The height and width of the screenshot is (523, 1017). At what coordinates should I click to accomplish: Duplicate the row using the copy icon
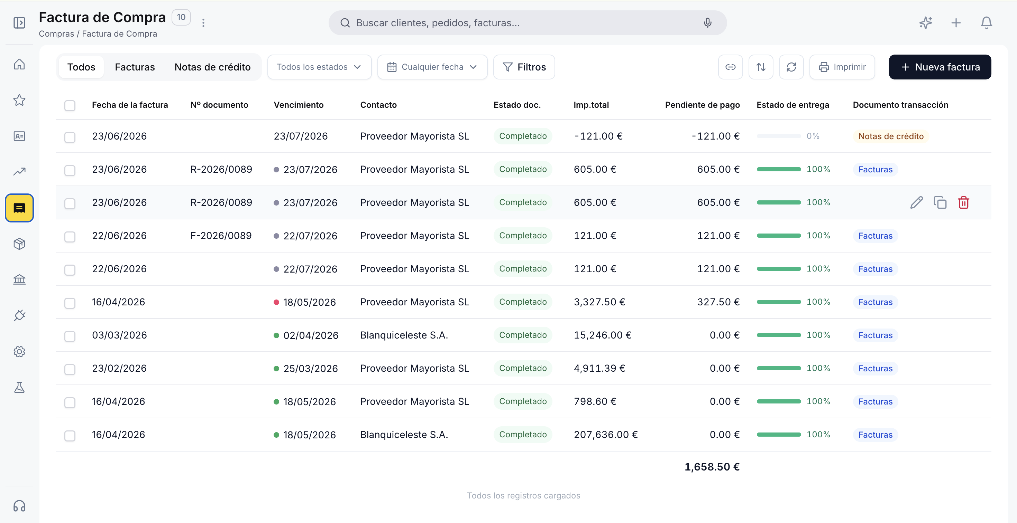tap(940, 202)
